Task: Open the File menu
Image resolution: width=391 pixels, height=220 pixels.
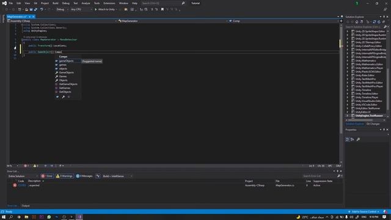Action: 11,3
